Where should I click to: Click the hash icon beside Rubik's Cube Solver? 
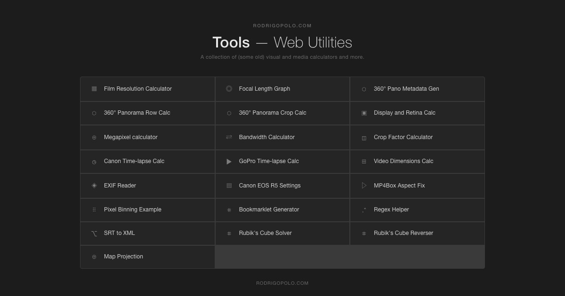coord(229,234)
